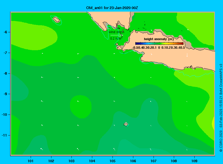Click the 108 longitude axis label
The width and height of the screenshot is (223, 164).
174,161
